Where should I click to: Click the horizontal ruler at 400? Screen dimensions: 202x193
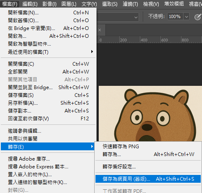(144, 40)
